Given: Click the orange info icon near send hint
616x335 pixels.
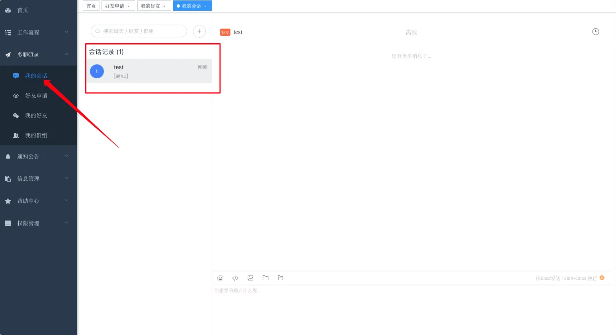Looking at the screenshot, I should (x=602, y=278).
